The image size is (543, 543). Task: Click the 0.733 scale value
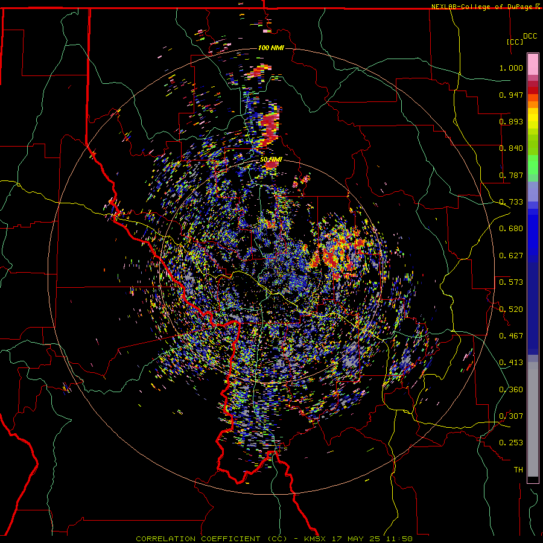(511, 202)
